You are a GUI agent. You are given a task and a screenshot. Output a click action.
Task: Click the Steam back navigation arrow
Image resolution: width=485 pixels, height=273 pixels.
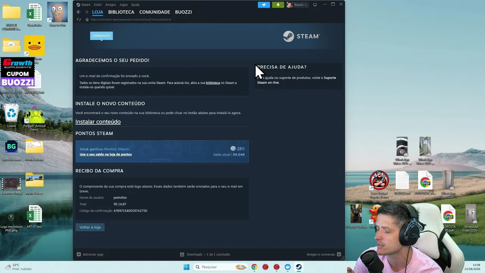click(79, 12)
